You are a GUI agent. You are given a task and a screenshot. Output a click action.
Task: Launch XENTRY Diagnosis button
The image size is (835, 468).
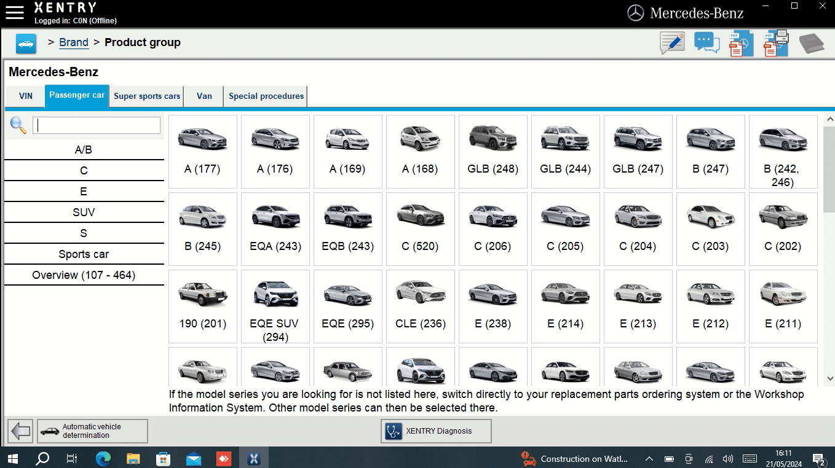tap(436, 431)
